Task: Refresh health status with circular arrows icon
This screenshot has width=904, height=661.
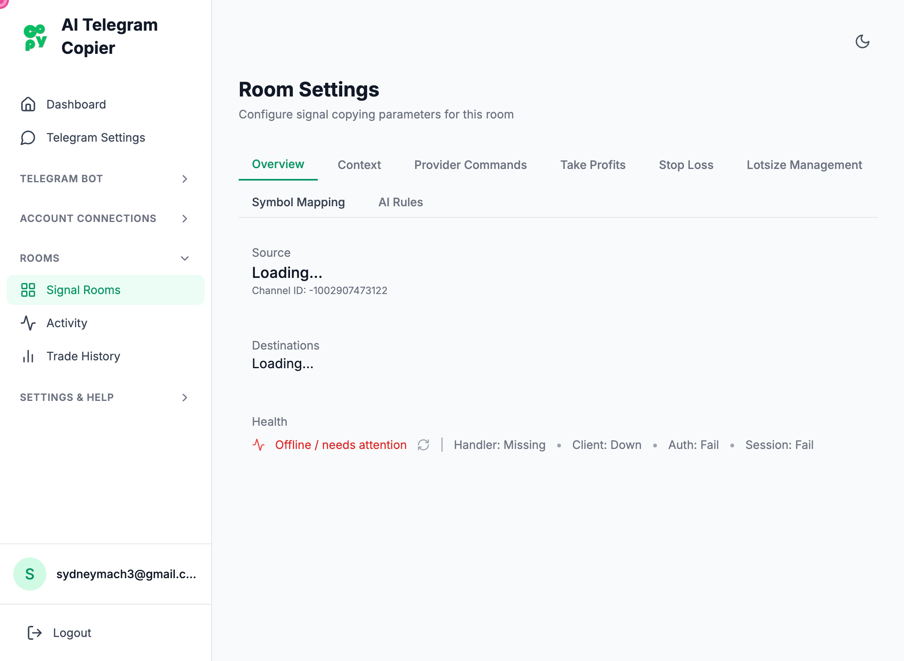Action: tap(423, 445)
